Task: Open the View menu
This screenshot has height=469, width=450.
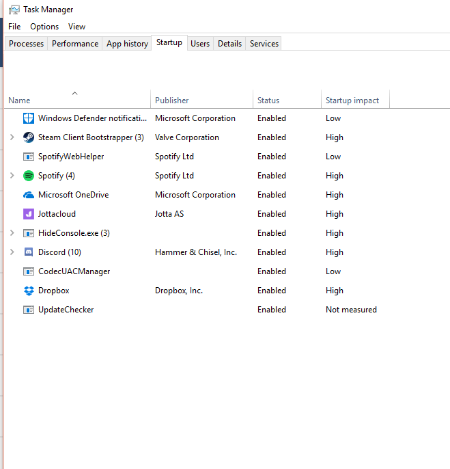Action: click(x=76, y=27)
